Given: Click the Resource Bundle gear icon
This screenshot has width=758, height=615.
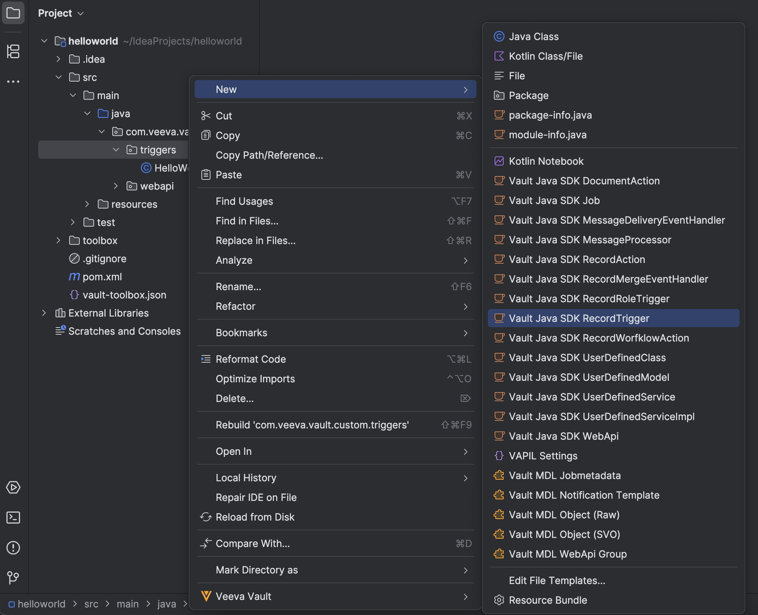Looking at the screenshot, I should pos(499,600).
